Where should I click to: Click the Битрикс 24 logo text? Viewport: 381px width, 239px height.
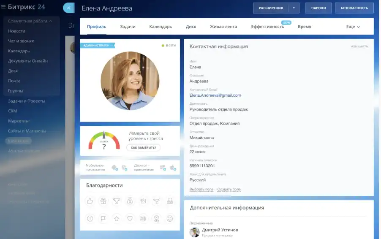pyautogui.click(x=26, y=7)
